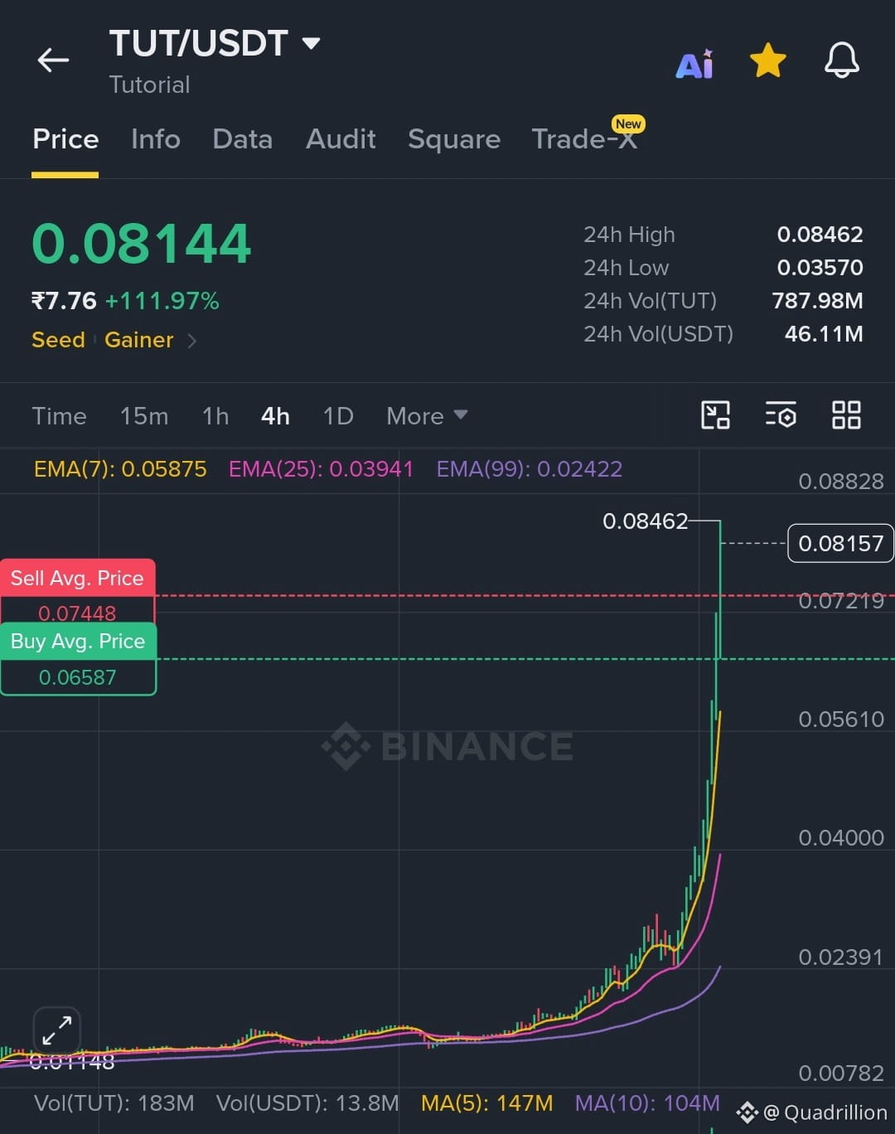Screen dimensions: 895x1134
Task: Select the 1D chart interval
Action: click(x=338, y=415)
